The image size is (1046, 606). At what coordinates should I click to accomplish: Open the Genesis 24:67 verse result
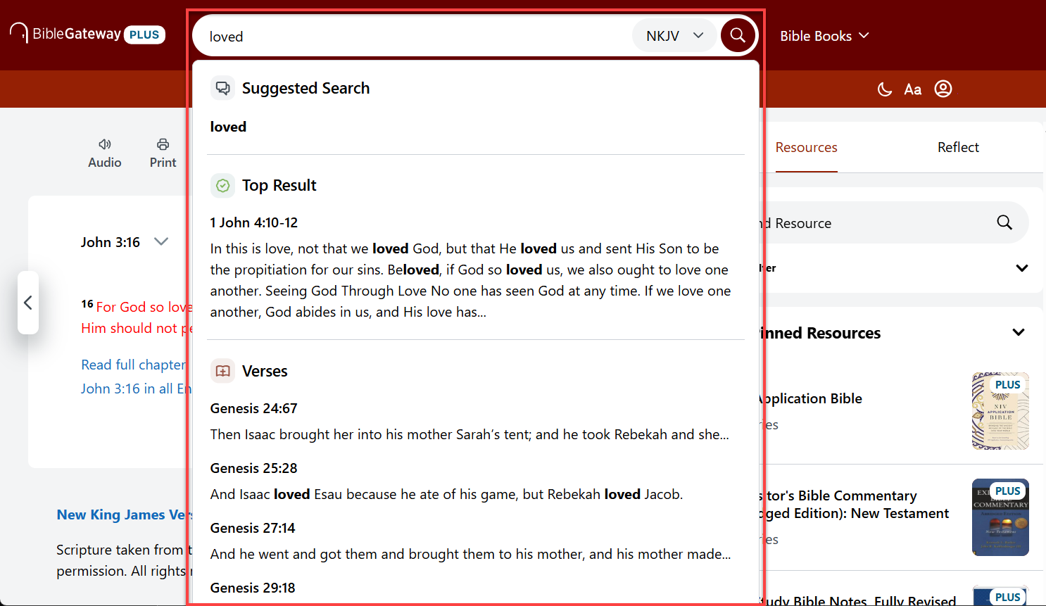click(x=254, y=408)
